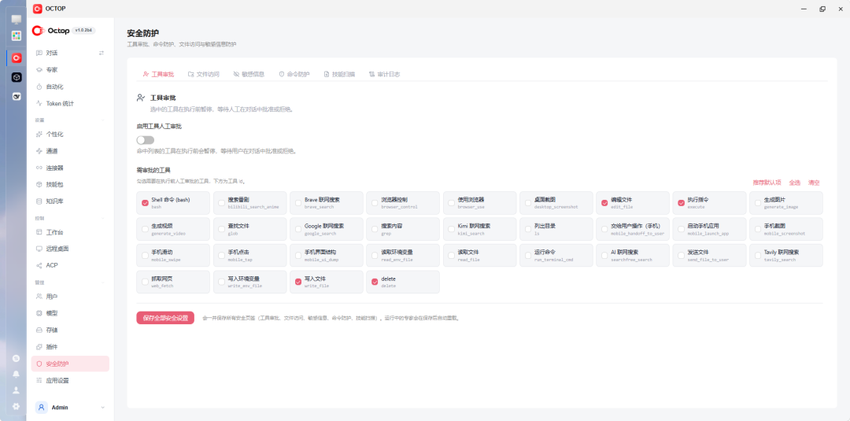Open ACP in the sidebar
This screenshot has height=421, width=850.
click(70, 265)
